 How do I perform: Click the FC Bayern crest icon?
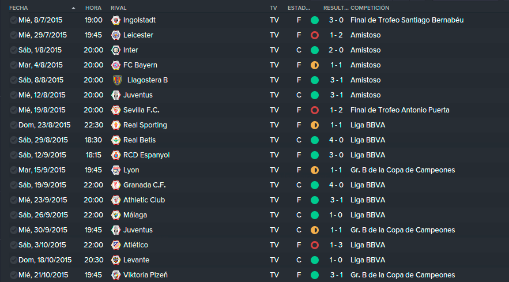click(115, 65)
